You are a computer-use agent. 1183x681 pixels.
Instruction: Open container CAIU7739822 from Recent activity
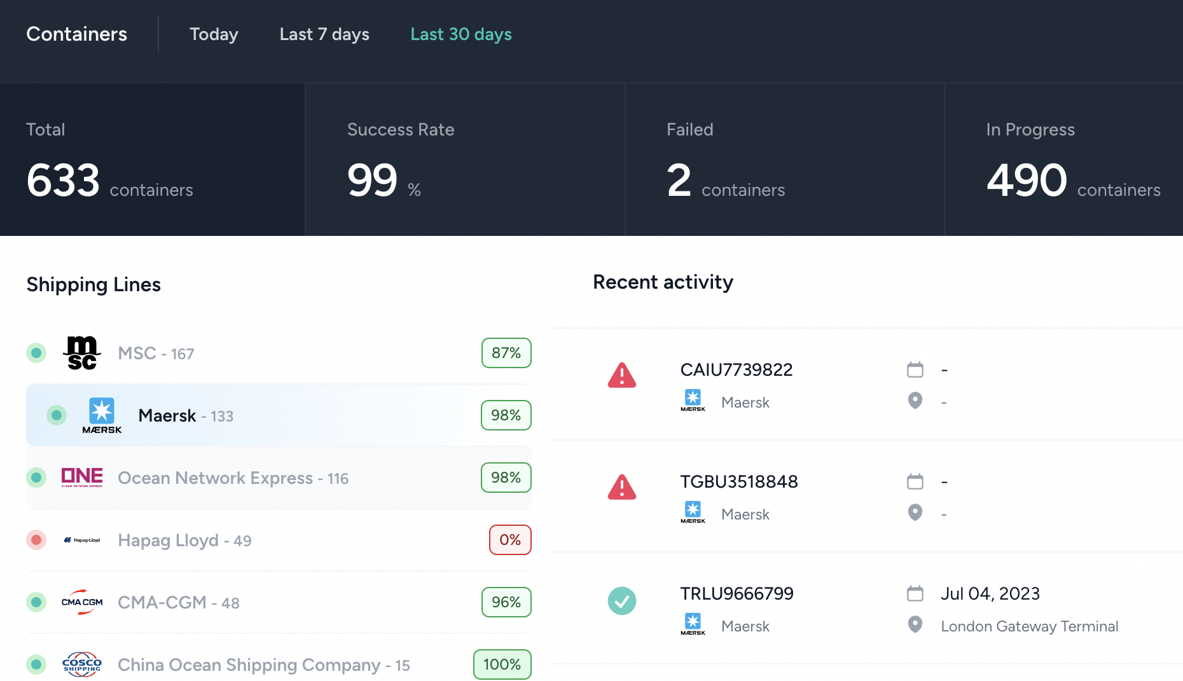point(736,370)
